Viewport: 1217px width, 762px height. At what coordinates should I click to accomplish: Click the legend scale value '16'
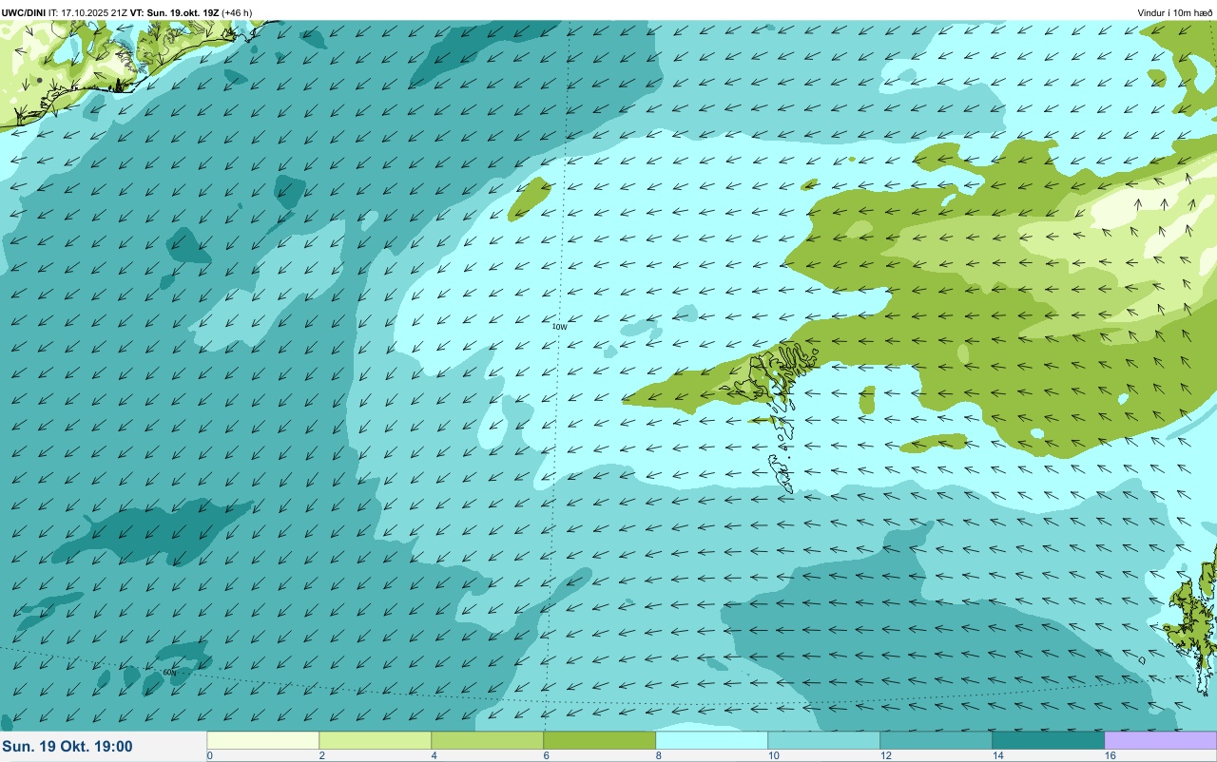point(1110,755)
